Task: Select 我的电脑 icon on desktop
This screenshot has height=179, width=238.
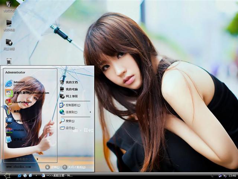Action: point(9,26)
